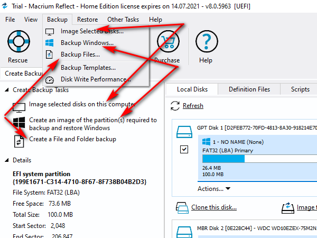Click Create an image of partitions for Windows
Screen dimensions: 317x238
[x=93, y=124]
